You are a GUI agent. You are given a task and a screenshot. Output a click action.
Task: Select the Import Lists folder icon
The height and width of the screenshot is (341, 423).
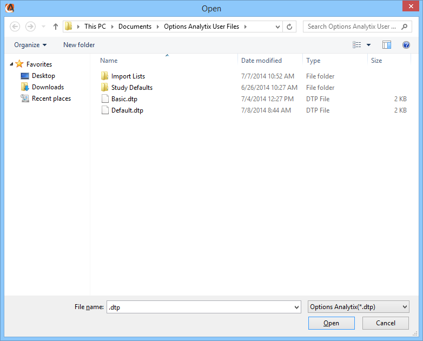pyautogui.click(x=105, y=76)
